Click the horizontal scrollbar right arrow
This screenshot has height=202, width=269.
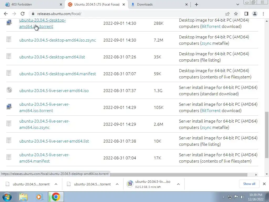click(256, 175)
